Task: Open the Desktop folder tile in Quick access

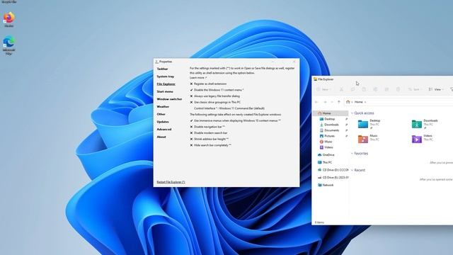Action: [x=369, y=124]
